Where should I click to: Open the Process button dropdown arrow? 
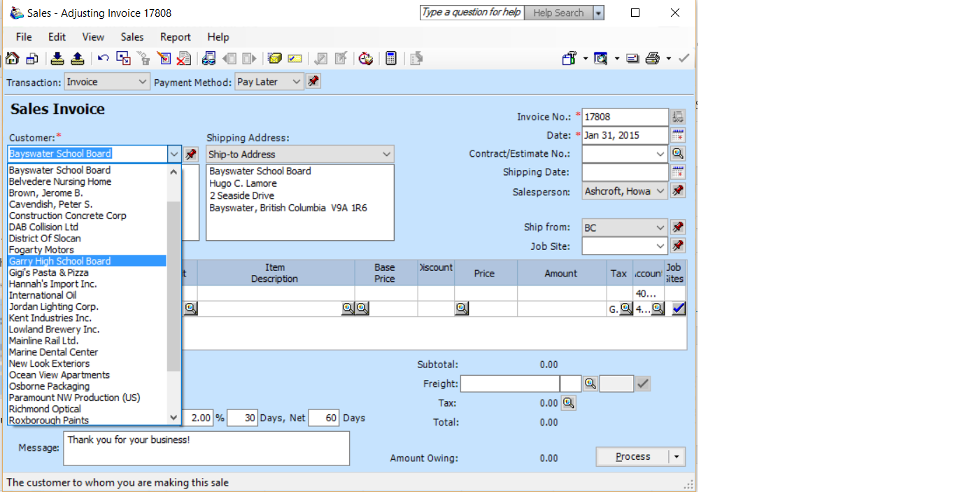[x=677, y=456]
